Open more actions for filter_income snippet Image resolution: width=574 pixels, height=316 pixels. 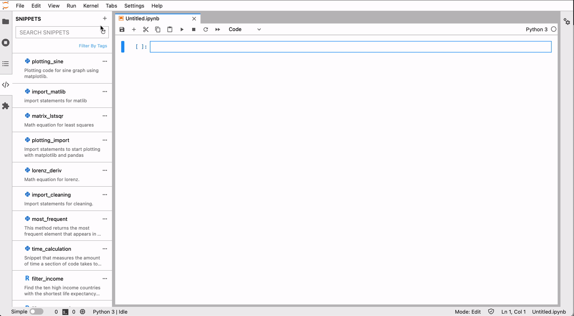pos(105,279)
